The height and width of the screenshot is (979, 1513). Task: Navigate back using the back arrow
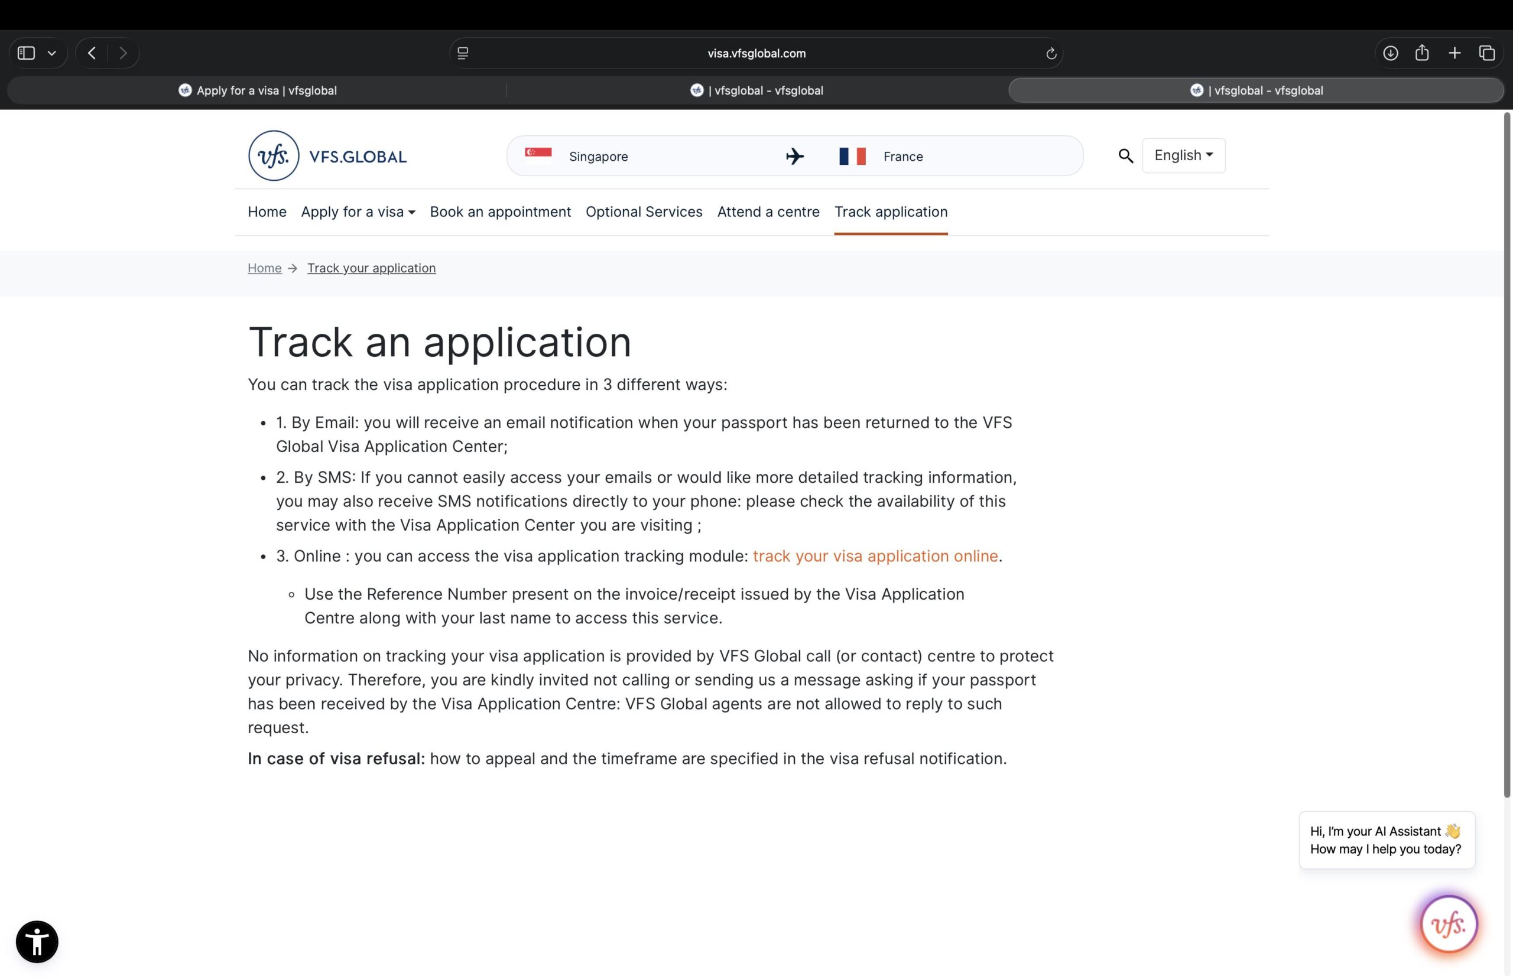coord(92,53)
